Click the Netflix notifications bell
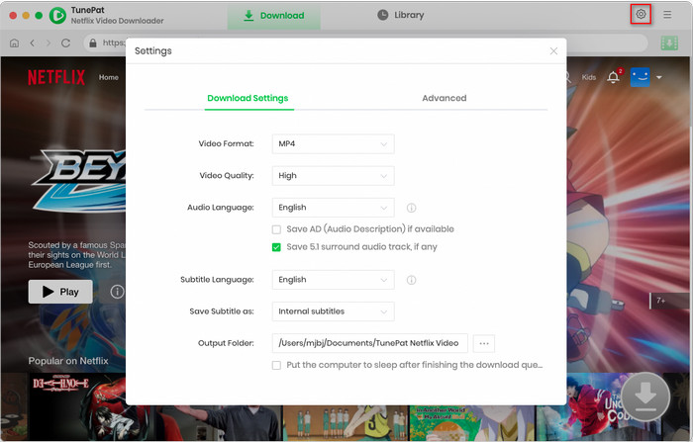 click(614, 77)
